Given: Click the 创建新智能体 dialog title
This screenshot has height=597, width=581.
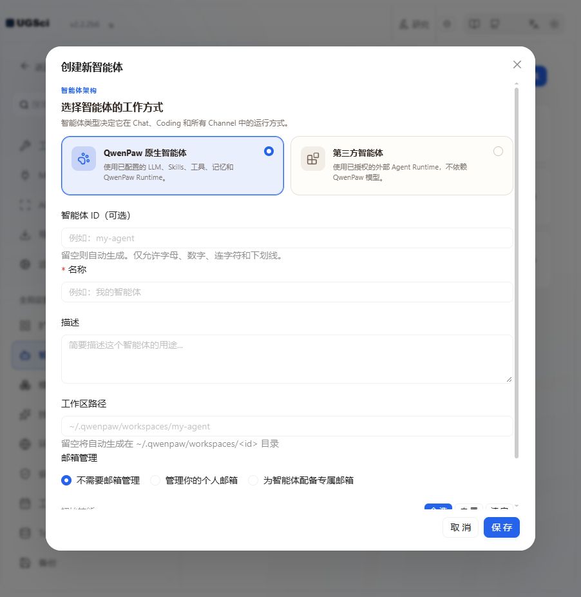Looking at the screenshot, I should (91, 68).
